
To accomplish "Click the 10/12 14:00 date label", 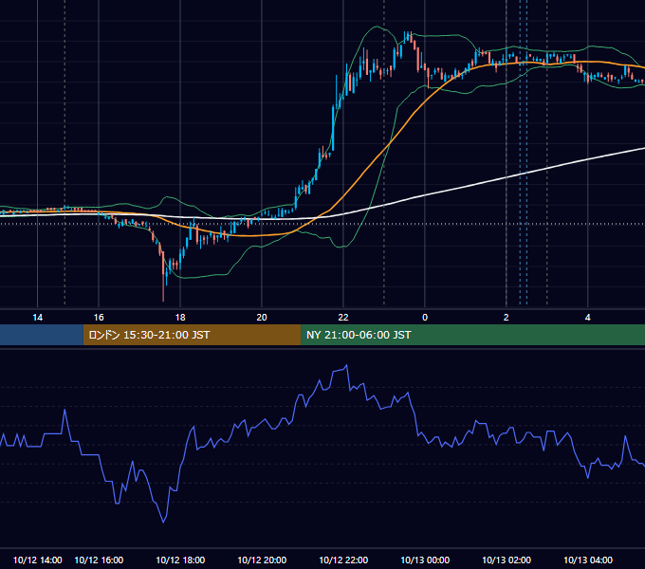I will point(37,560).
